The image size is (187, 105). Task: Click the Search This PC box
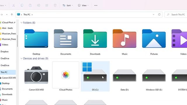(176, 15)
